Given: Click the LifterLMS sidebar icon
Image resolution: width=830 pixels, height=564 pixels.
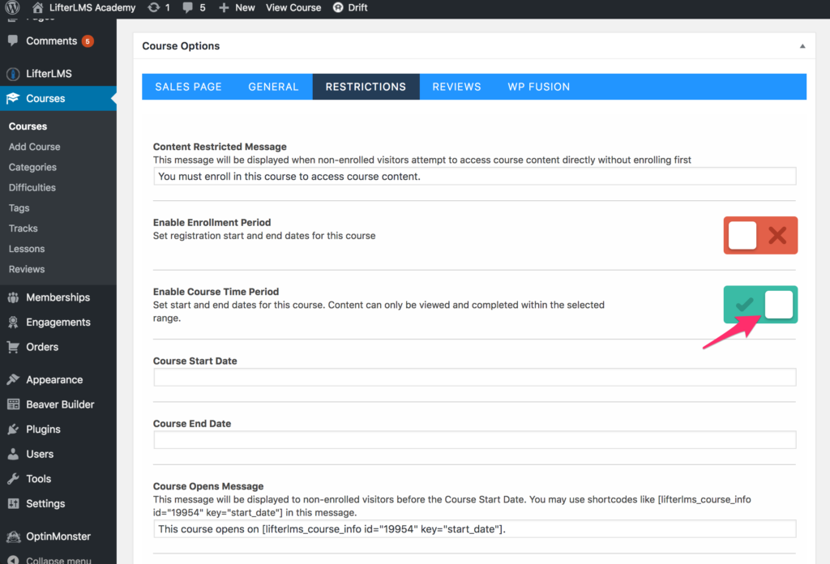Looking at the screenshot, I should coord(13,74).
